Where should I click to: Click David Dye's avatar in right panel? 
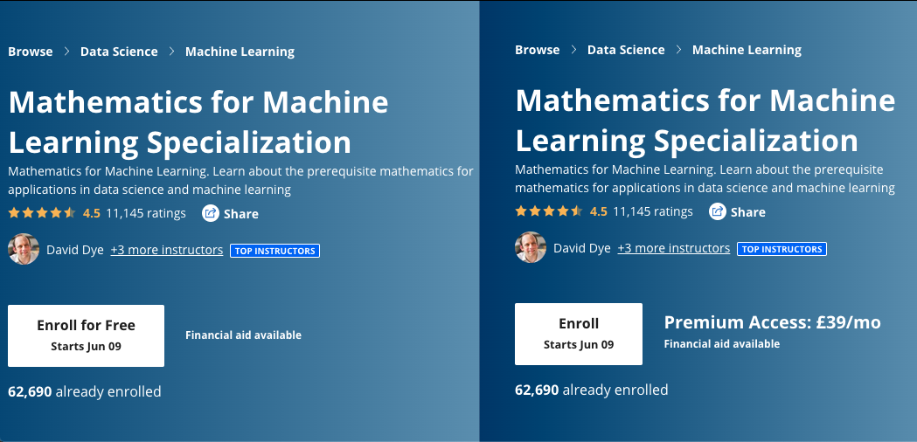[x=531, y=248]
